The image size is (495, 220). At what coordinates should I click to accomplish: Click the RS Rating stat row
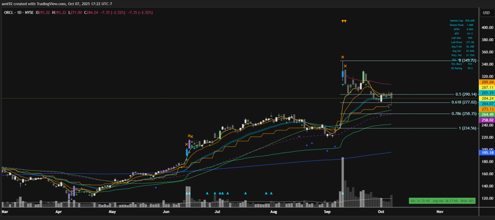coord(462,68)
